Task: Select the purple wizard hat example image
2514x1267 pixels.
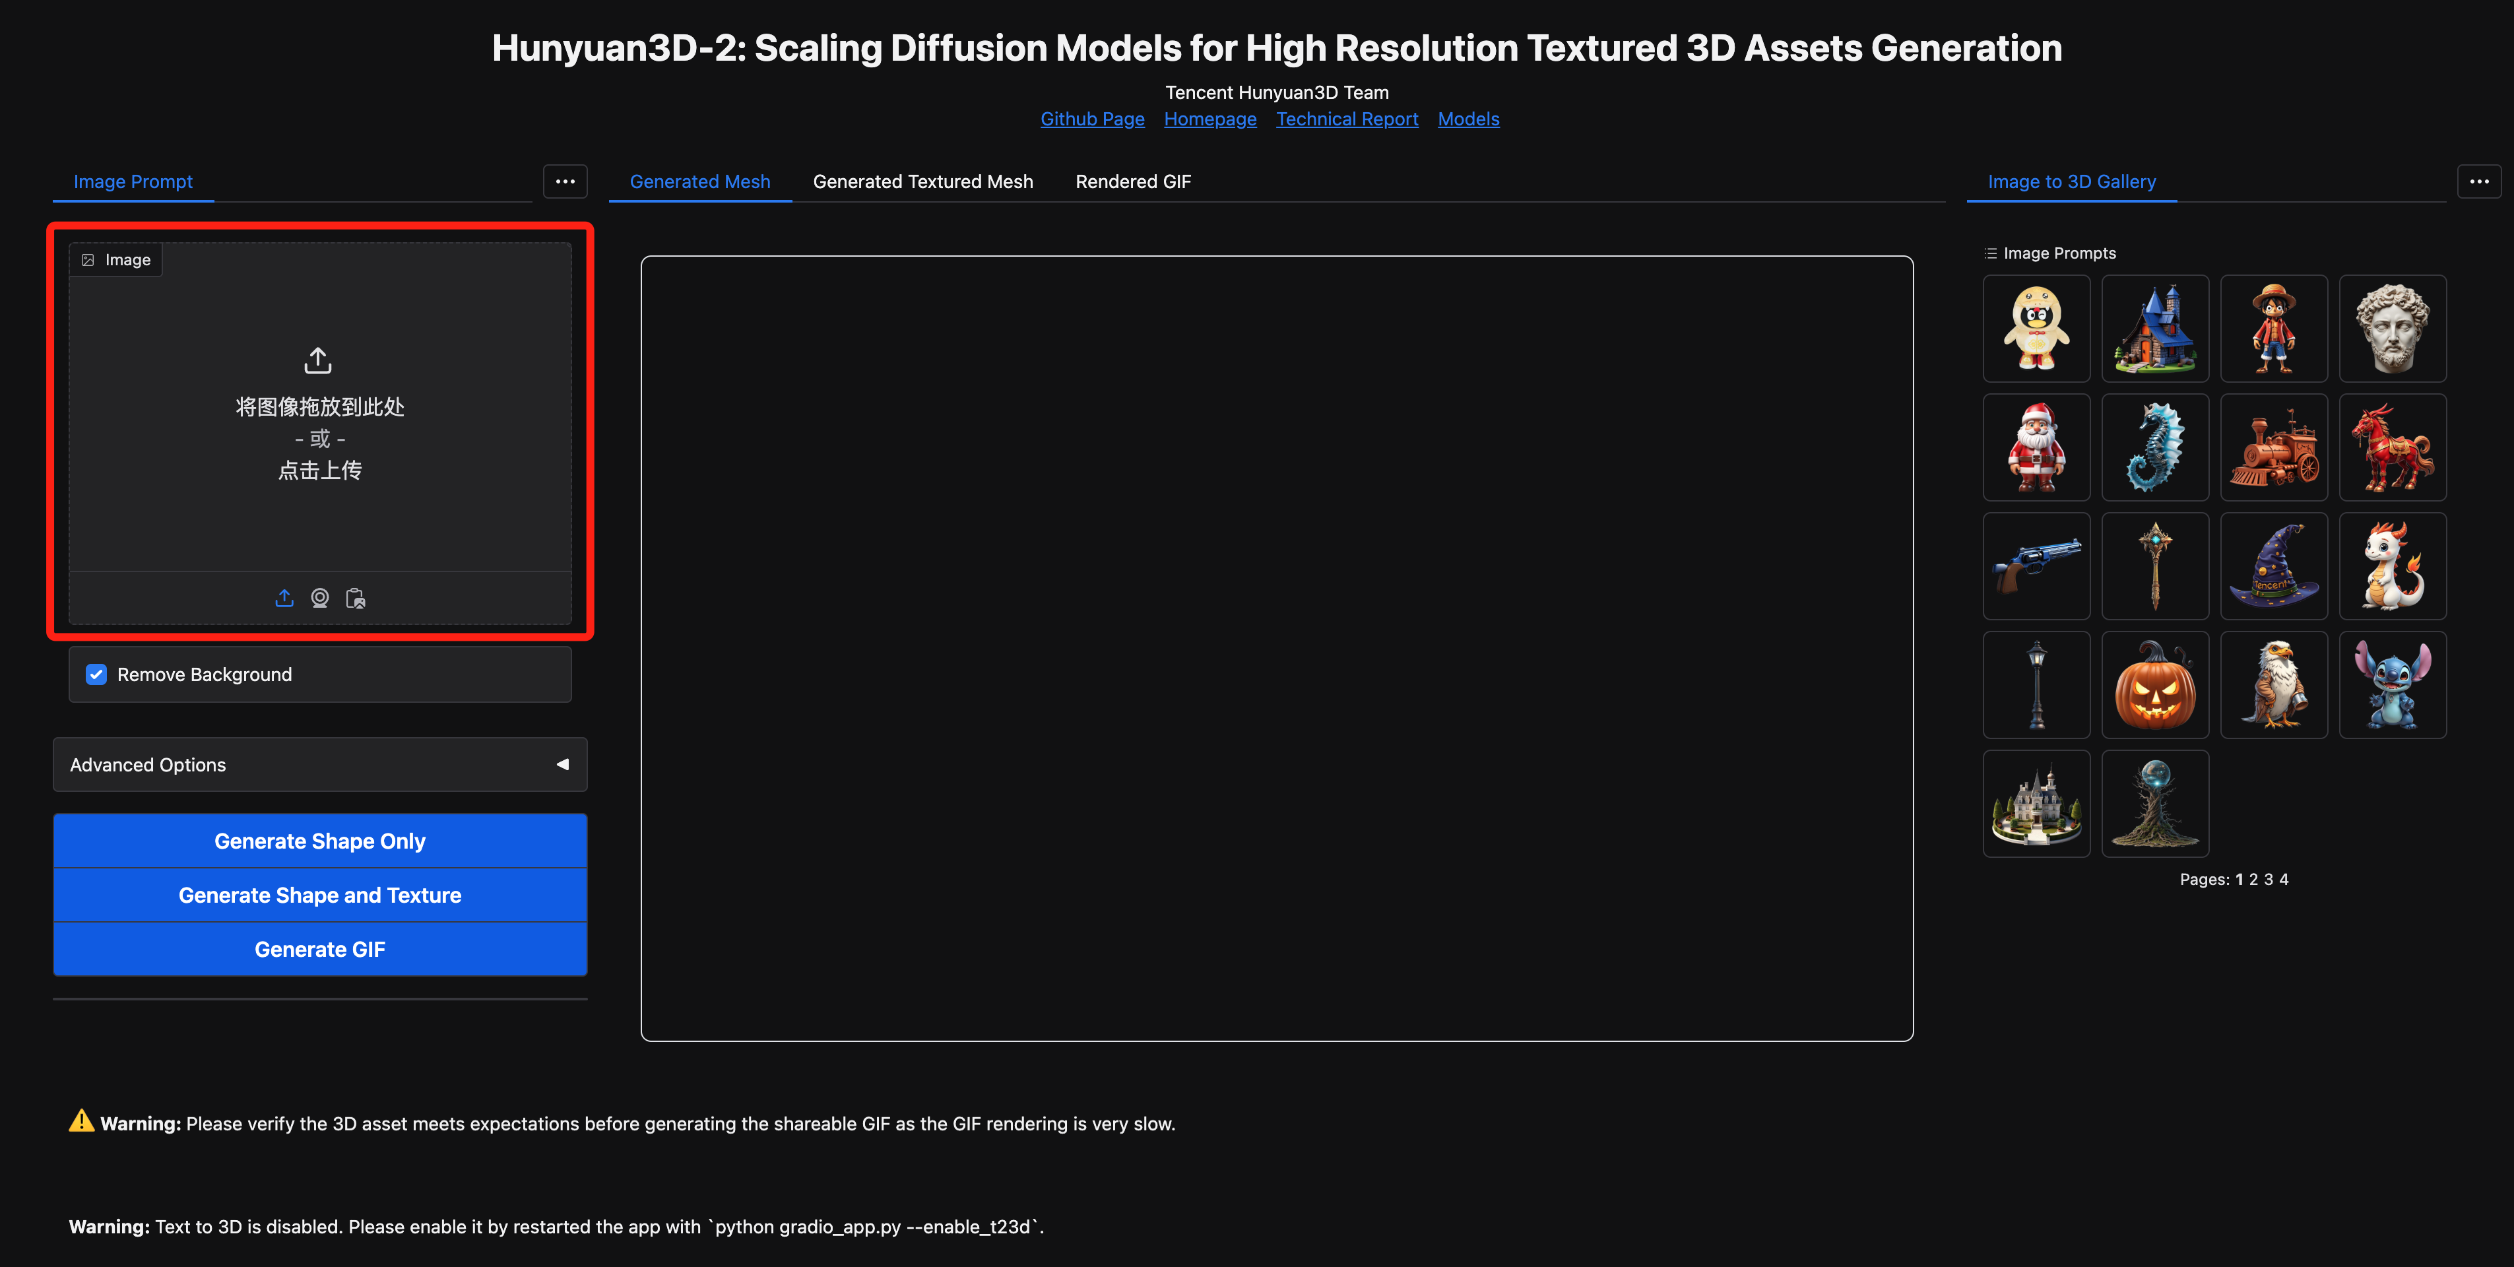Action: [x=2274, y=566]
